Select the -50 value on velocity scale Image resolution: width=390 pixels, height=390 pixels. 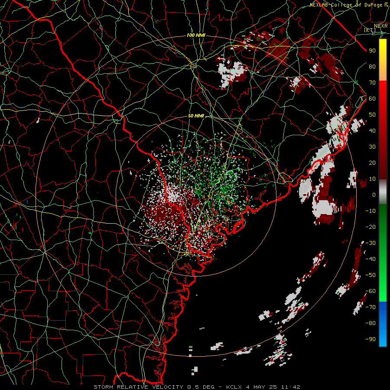[x=370, y=275]
